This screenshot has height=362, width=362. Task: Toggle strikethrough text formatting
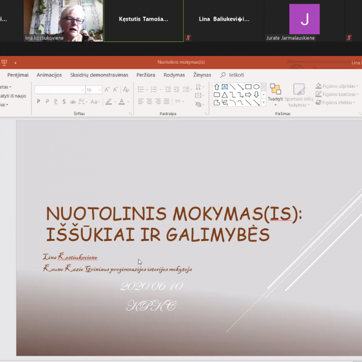coord(73,101)
